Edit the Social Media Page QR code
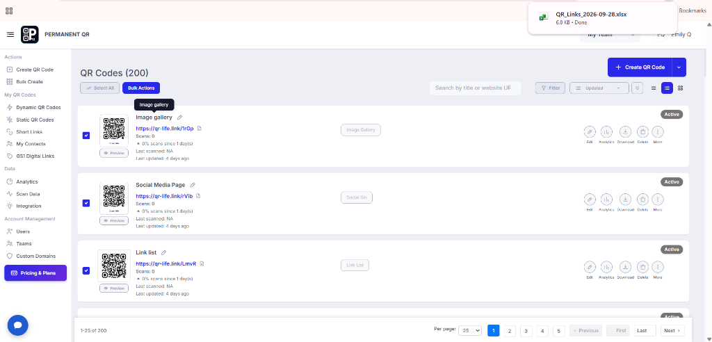712x342 pixels. [590, 199]
